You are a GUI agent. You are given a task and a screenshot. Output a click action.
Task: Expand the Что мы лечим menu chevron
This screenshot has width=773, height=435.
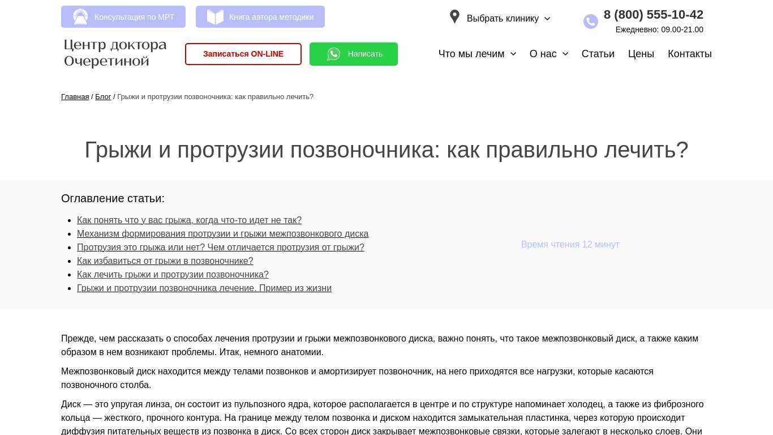[513, 54]
